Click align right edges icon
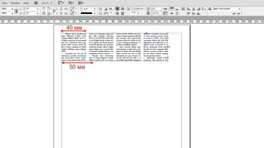Viewport: 264px width, 148px height. [199, 9]
